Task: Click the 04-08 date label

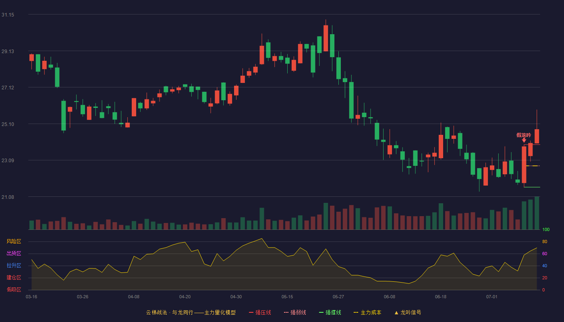Action: pyautogui.click(x=134, y=297)
